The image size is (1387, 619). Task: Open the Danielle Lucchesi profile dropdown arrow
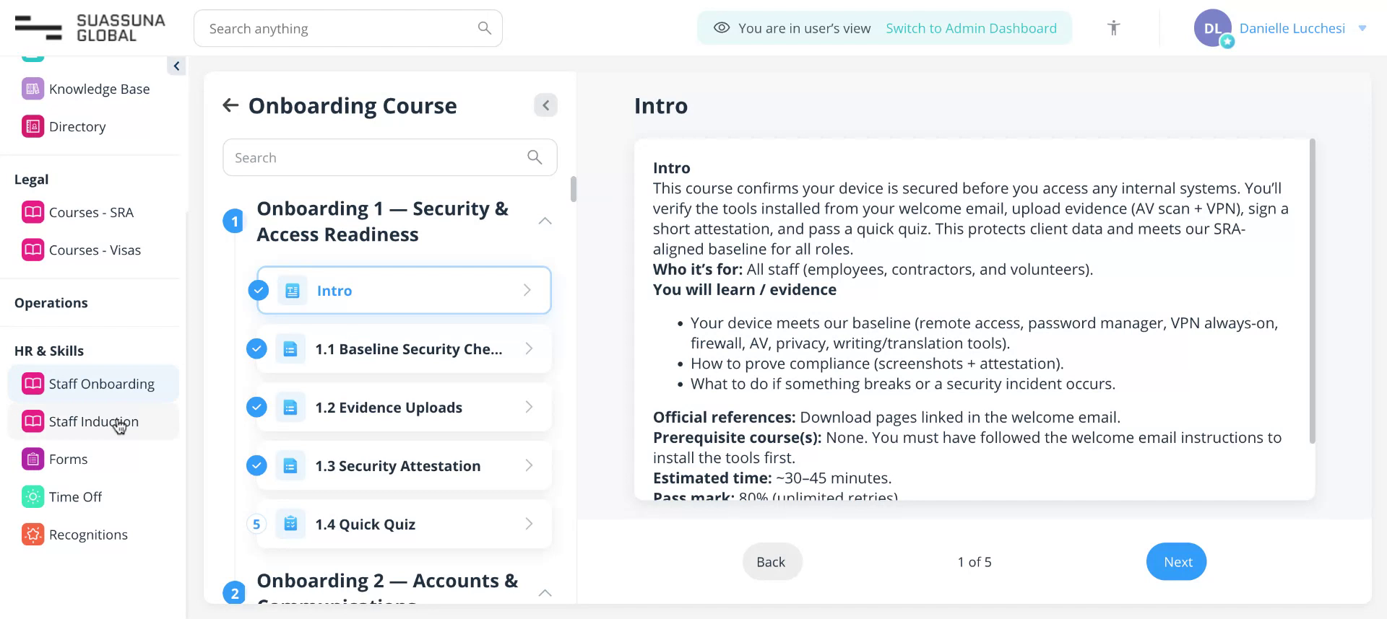pyautogui.click(x=1362, y=28)
